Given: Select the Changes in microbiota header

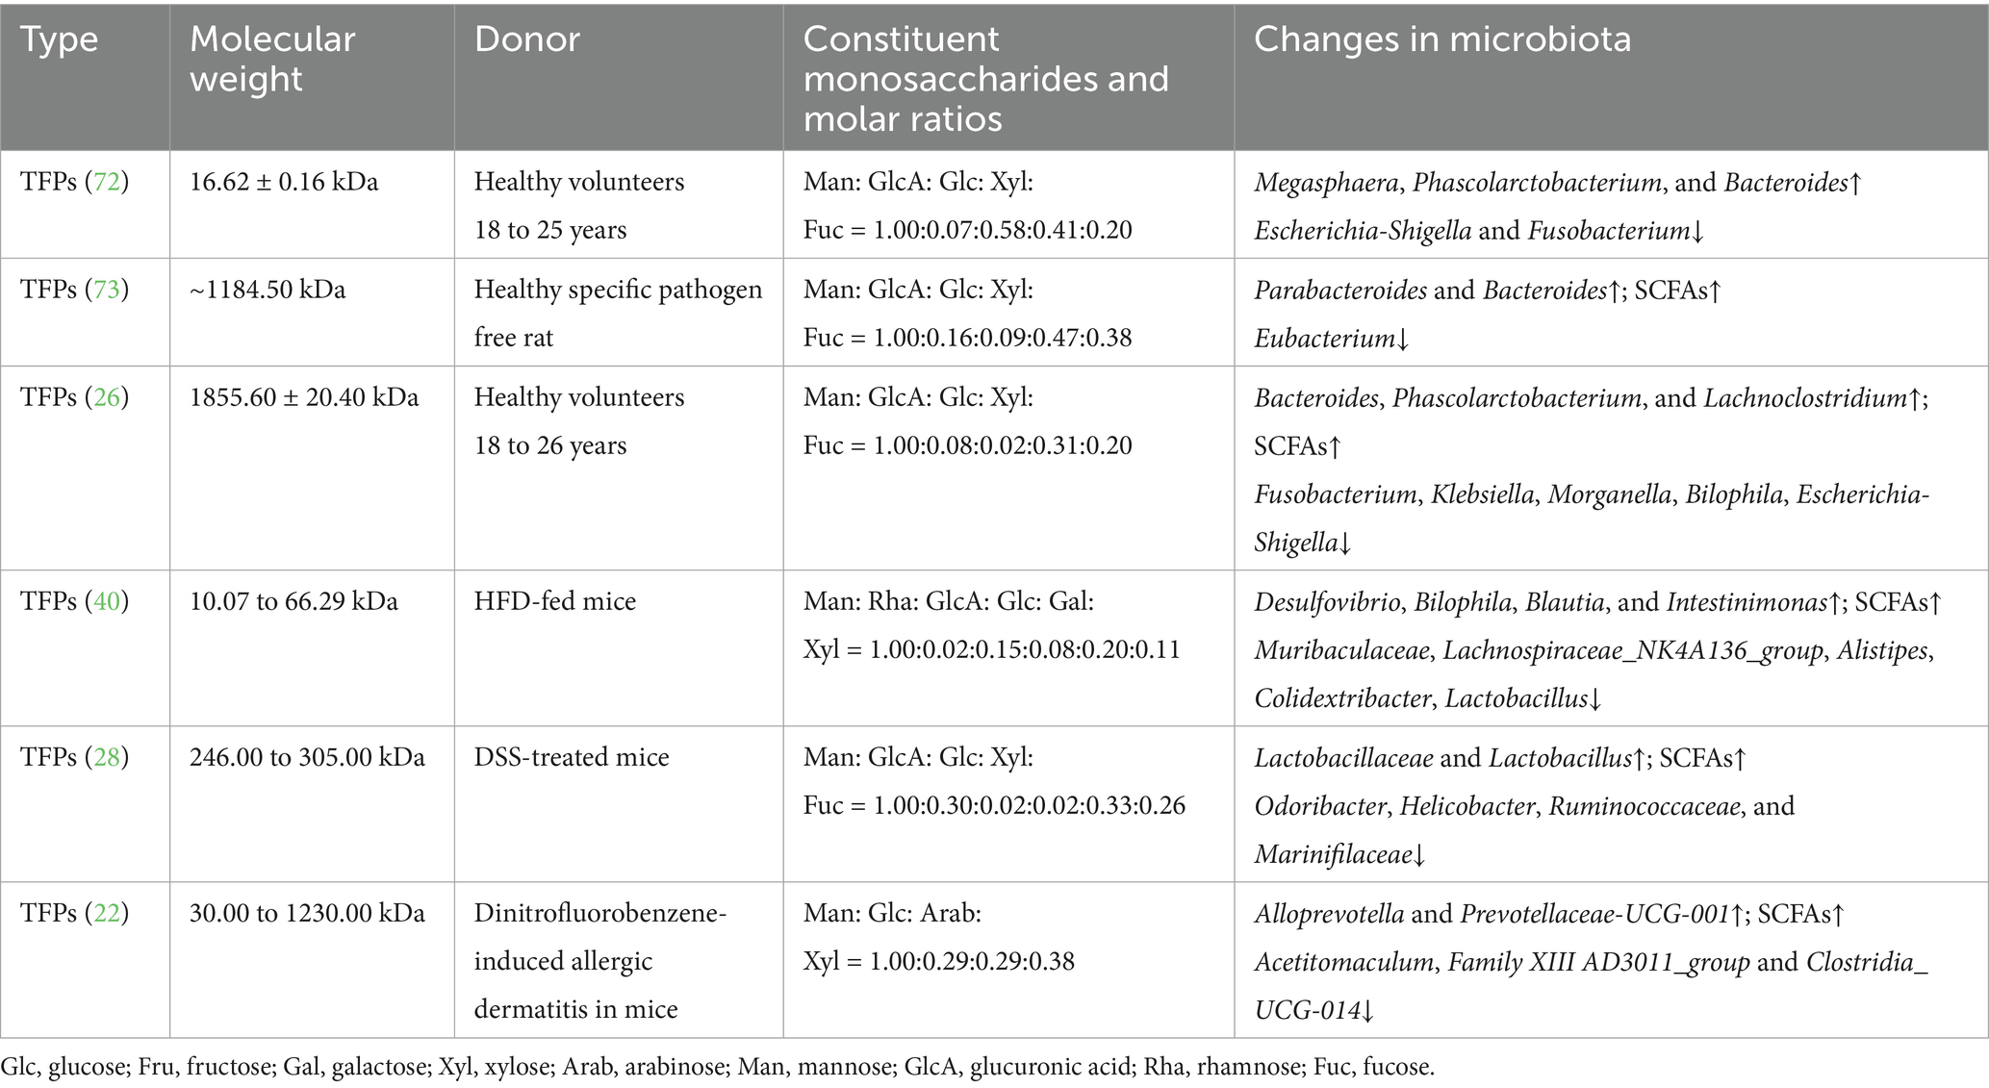Looking at the screenshot, I should click(x=1441, y=40).
